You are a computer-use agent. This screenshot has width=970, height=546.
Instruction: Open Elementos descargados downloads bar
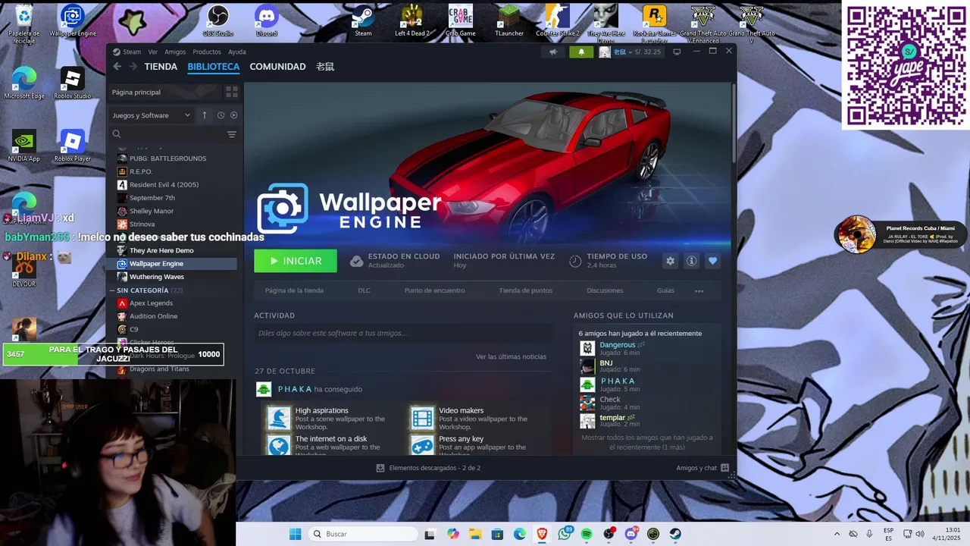[428, 468]
